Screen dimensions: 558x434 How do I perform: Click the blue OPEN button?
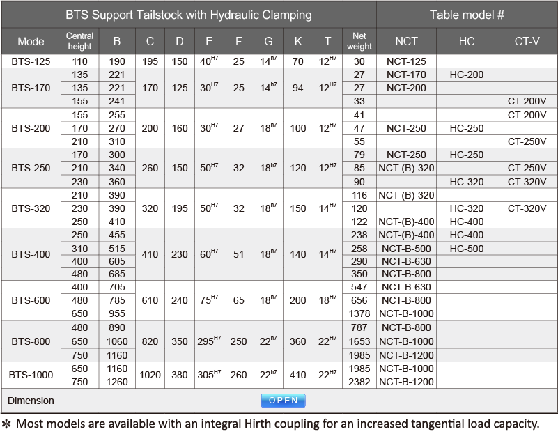point(284,400)
